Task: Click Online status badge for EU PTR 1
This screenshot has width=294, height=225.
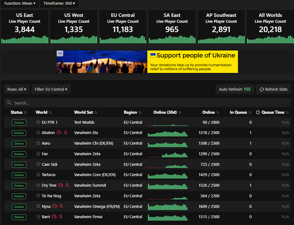Action: click(x=19, y=122)
